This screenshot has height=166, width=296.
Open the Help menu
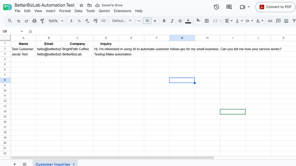(139, 11)
